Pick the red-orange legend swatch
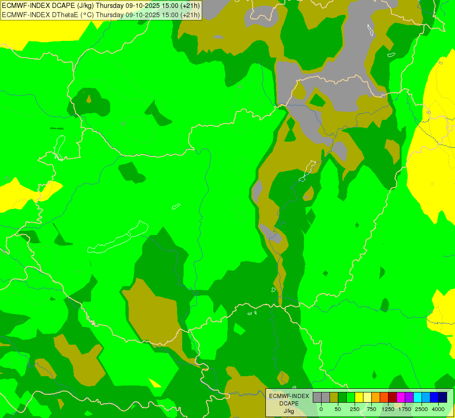The width and height of the screenshot is (455, 418). click(x=384, y=398)
